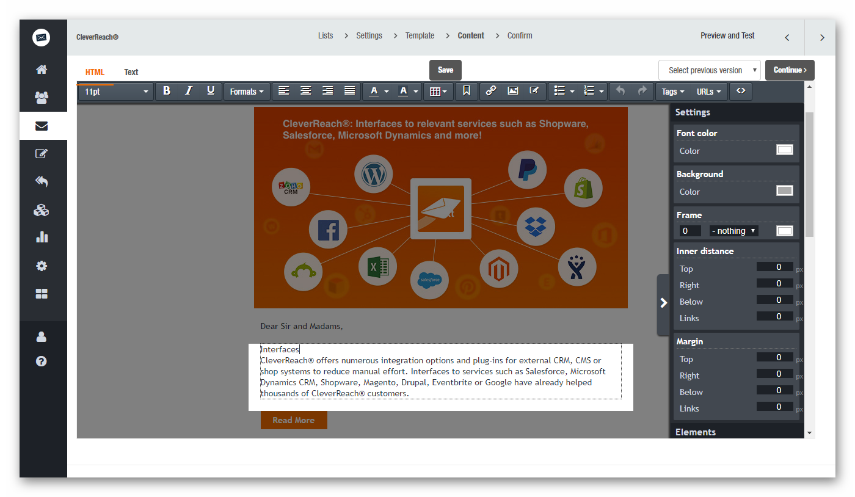Pick the Frame color swatch
Screen dimensions: 855x497
pos(785,231)
